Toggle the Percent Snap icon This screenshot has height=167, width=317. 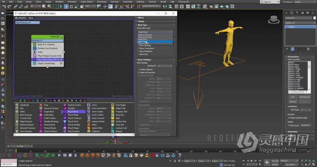pyautogui.click(x=127, y=6)
